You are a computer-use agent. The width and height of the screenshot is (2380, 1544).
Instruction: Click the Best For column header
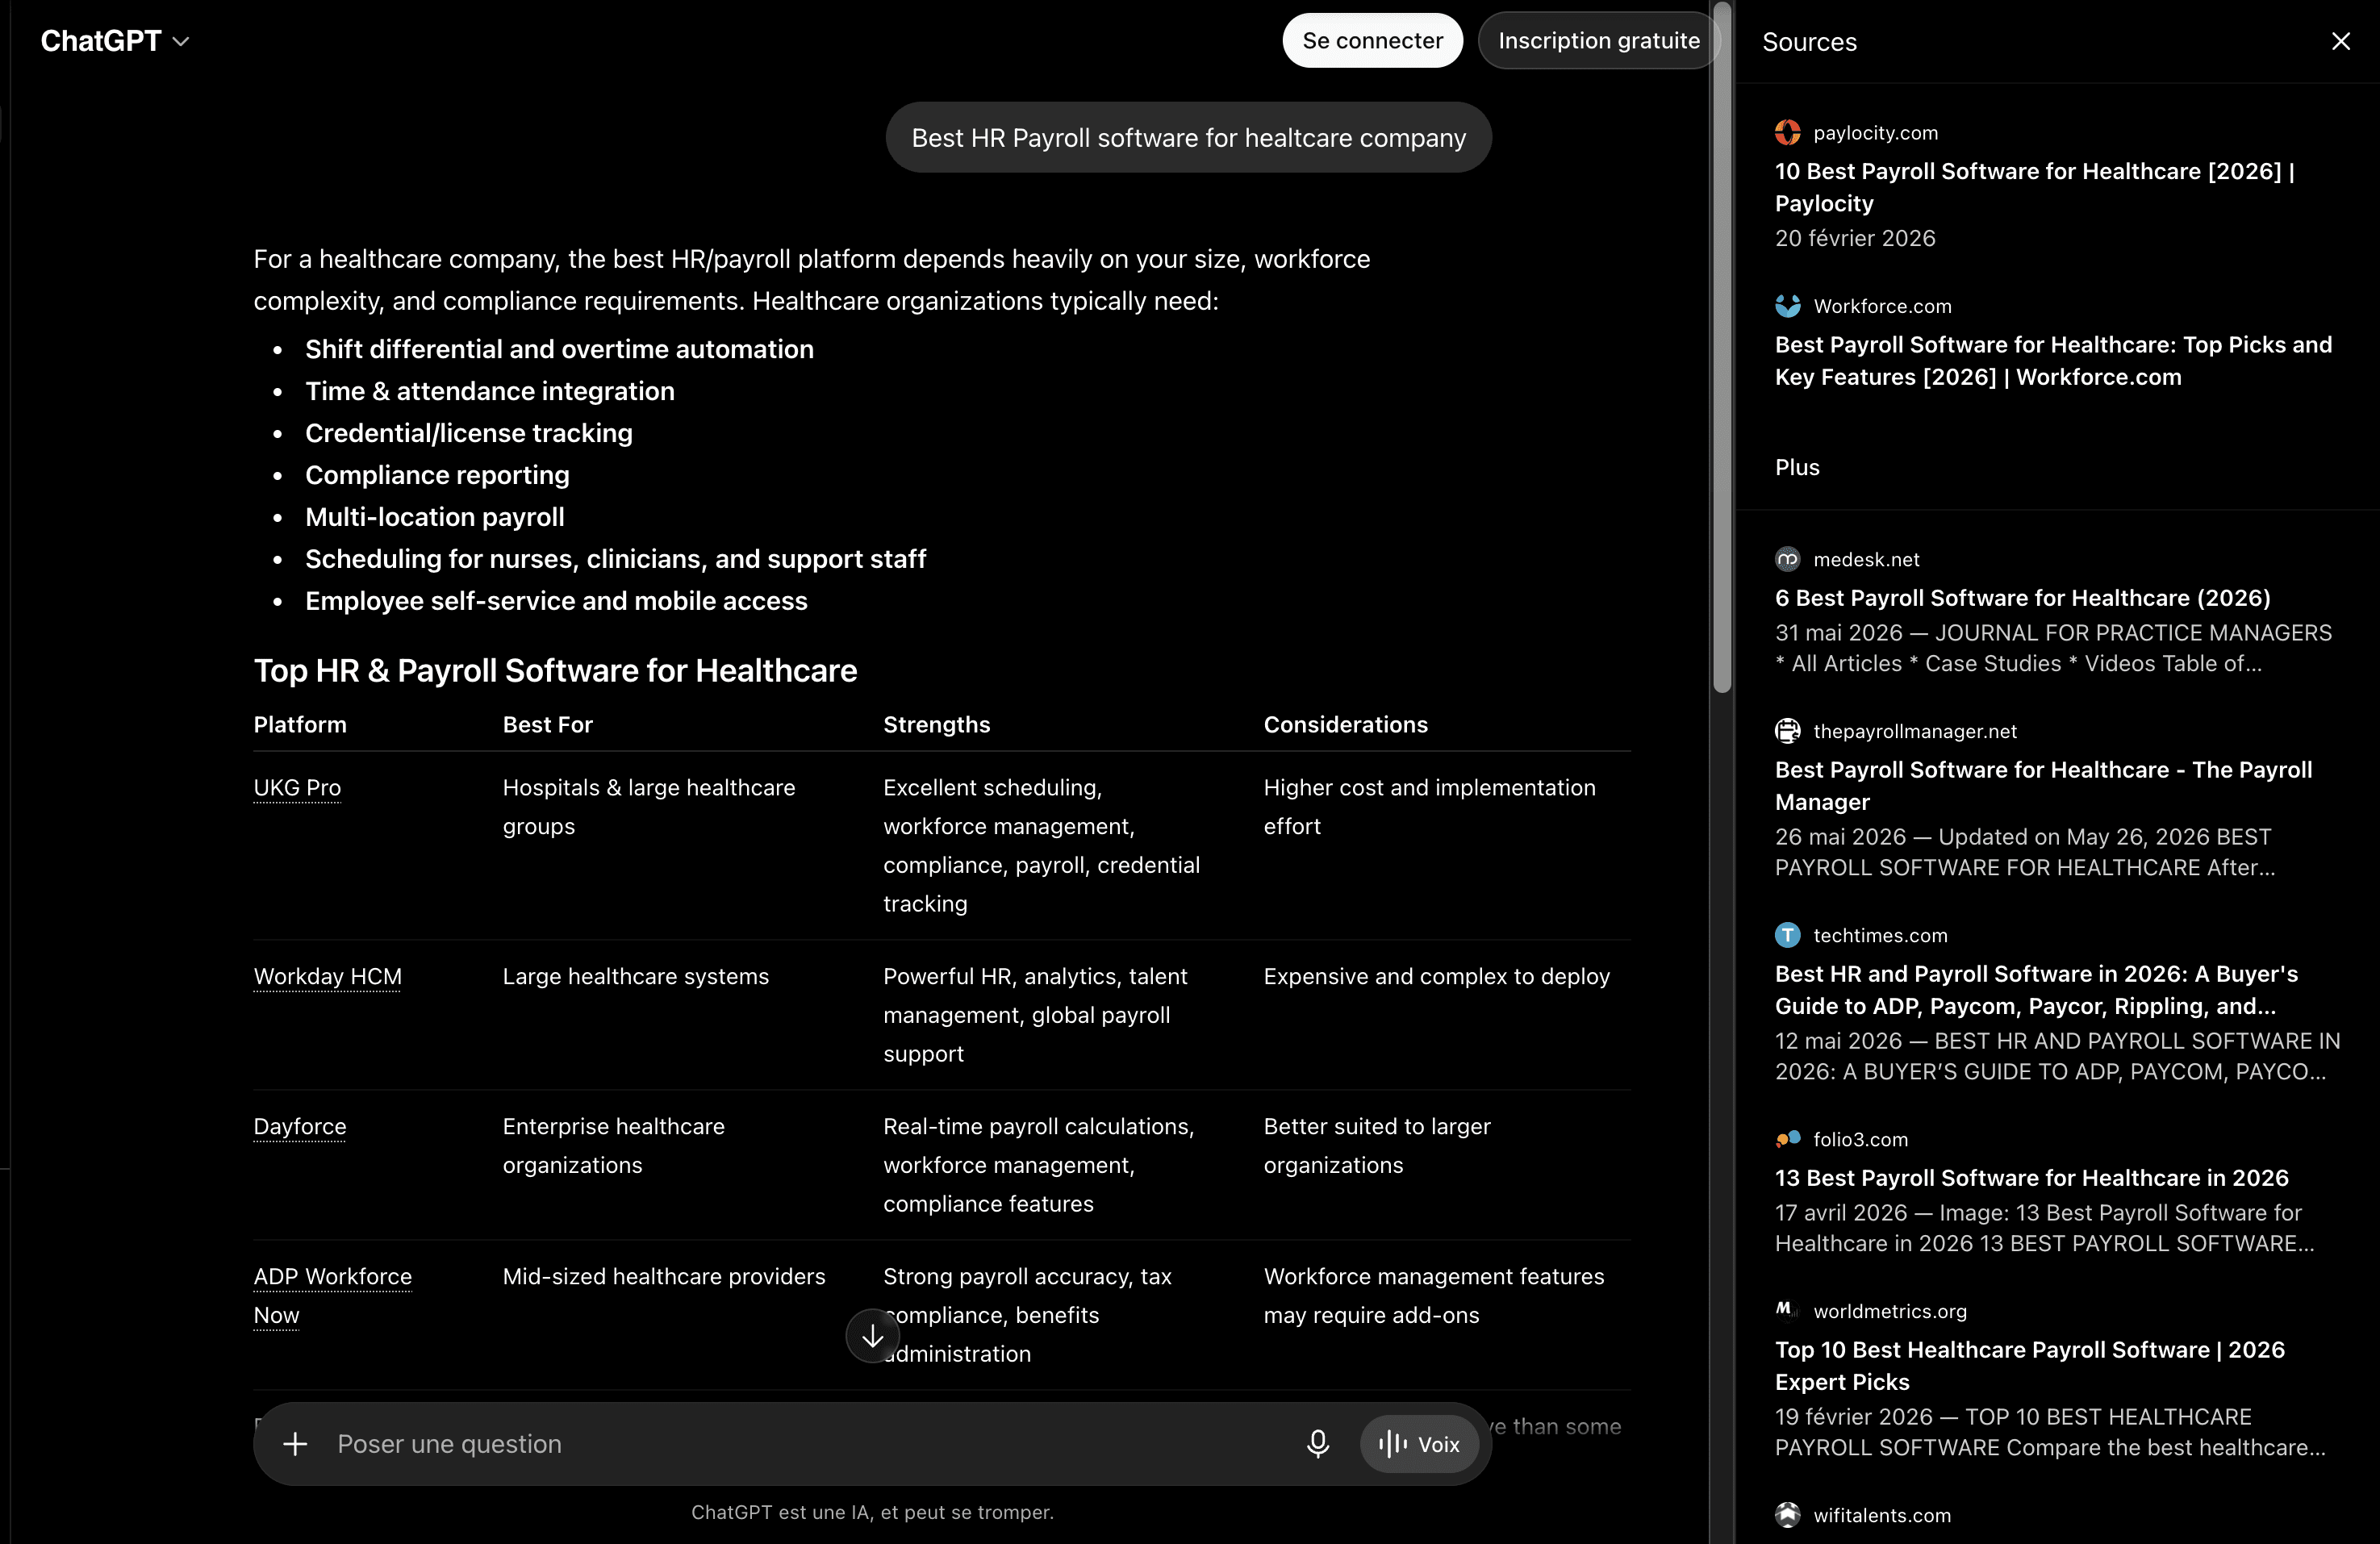(547, 725)
